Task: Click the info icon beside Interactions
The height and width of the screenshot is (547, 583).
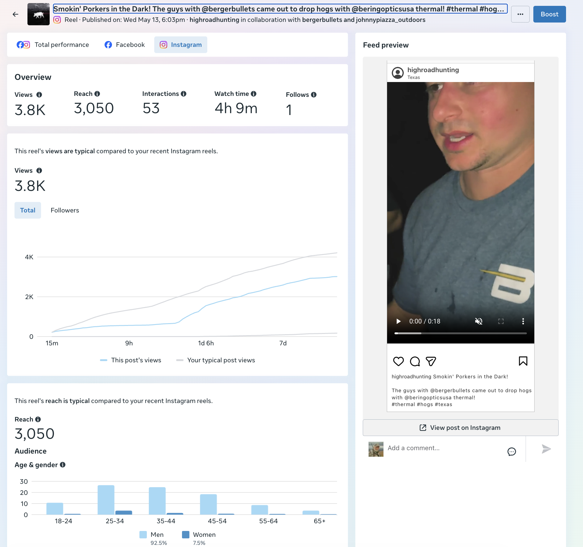Action: (184, 94)
